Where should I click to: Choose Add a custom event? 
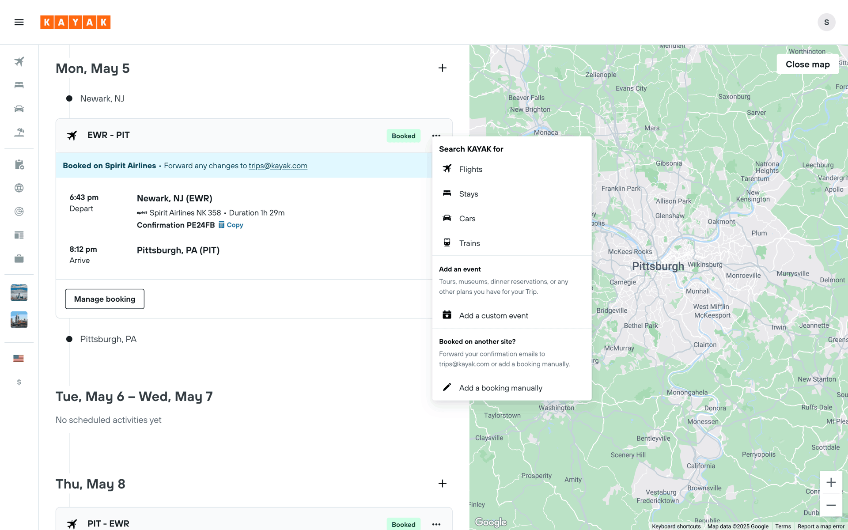[x=512, y=315]
